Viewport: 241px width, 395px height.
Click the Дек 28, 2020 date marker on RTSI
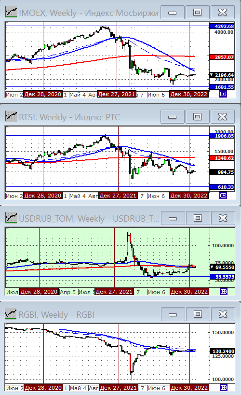pyautogui.click(x=43, y=196)
